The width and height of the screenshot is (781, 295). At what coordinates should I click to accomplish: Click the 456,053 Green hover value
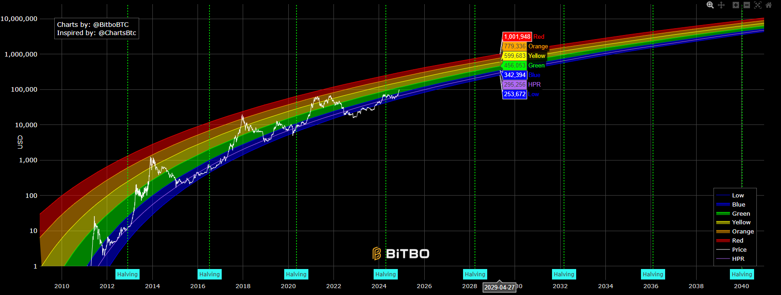pyautogui.click(x=515, y=66)
